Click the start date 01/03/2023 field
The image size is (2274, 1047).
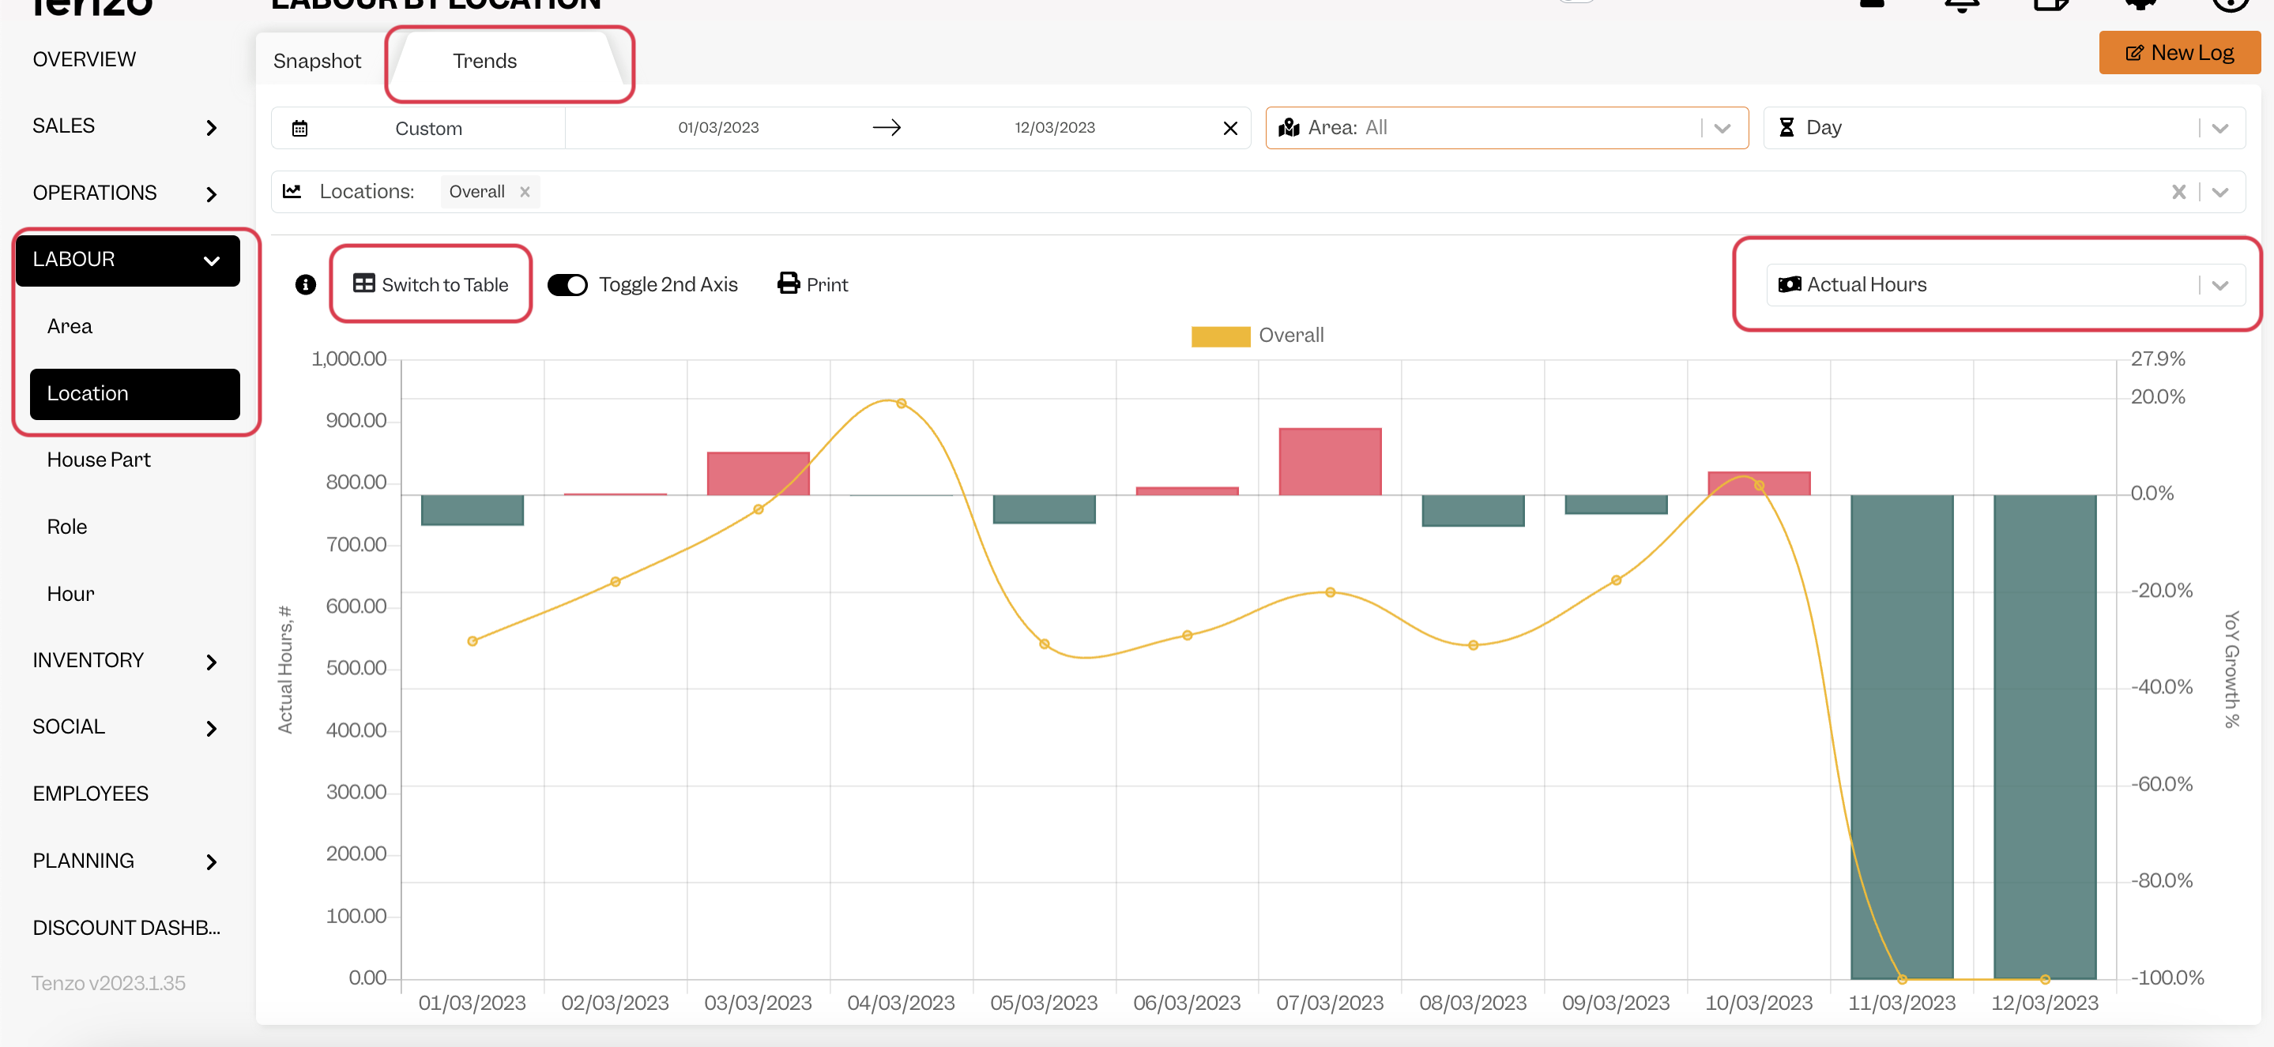point(718,128)
